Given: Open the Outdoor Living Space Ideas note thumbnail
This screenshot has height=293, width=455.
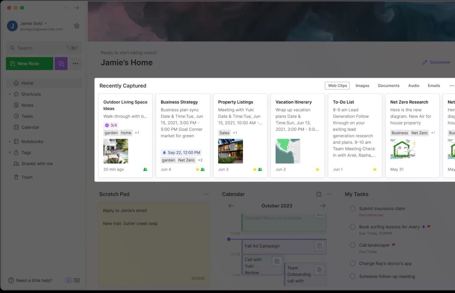Looking at the screenshot, I should click(116, 151).
